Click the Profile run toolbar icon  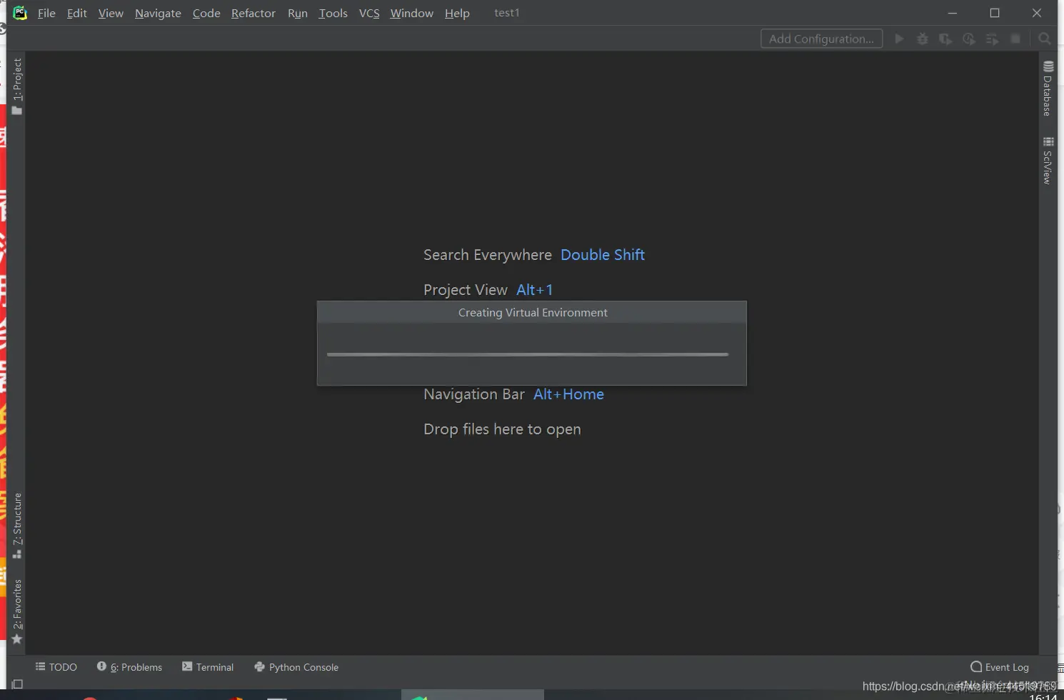pyautogui.click(x=969, y=39)
